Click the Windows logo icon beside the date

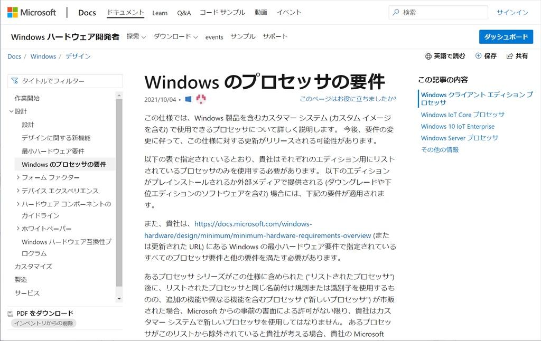click(x=188, y=99)
